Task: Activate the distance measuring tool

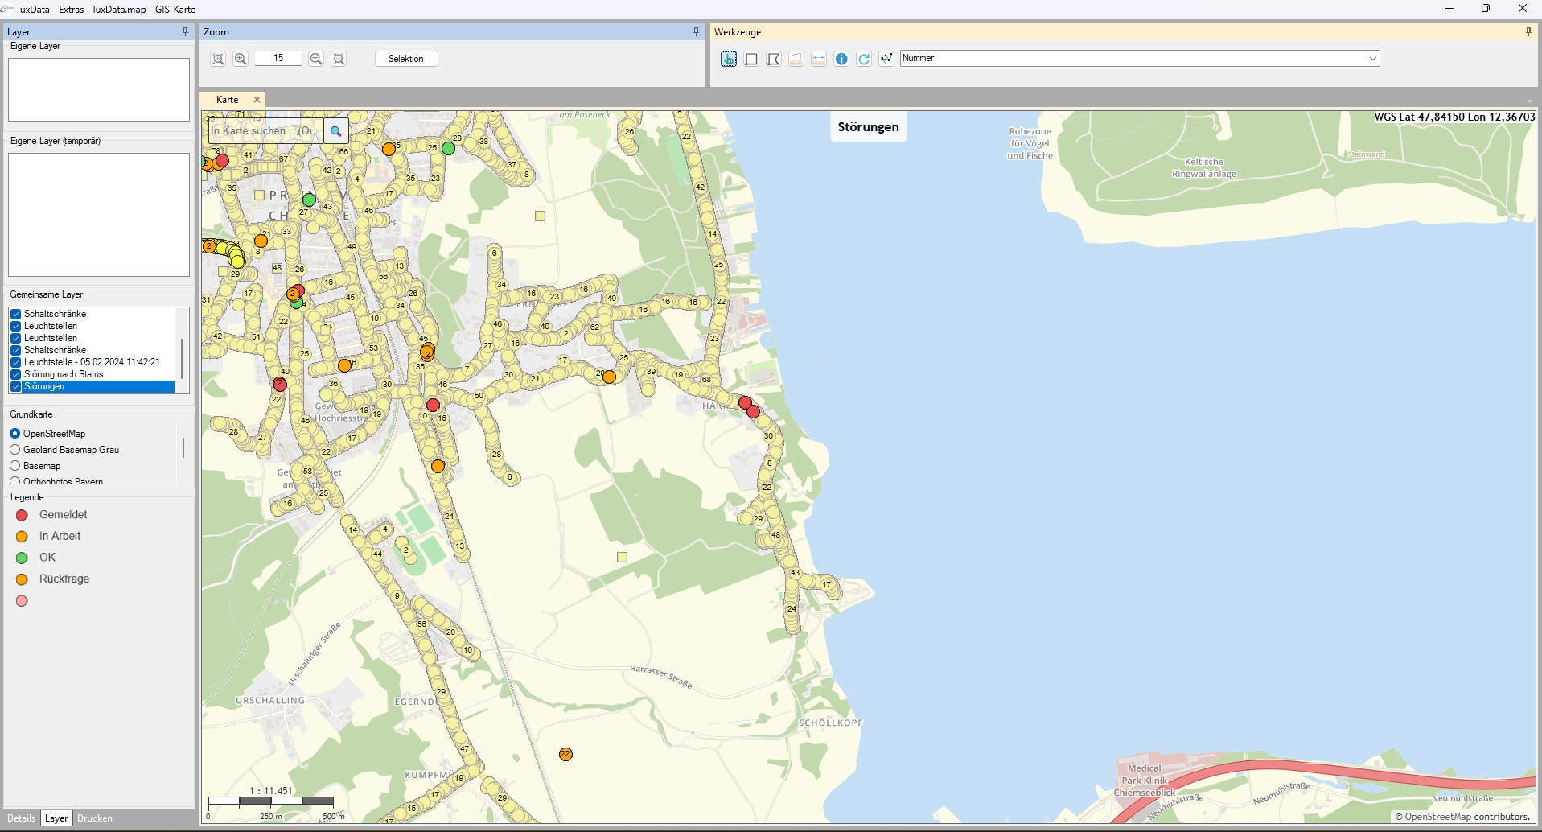Action: click(x=819, y=59)
